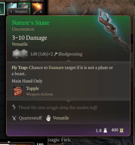Image resolution: width=135 pixels, height=145 pixels.
Task: Click the Topple action name
Action: [33, 89]
